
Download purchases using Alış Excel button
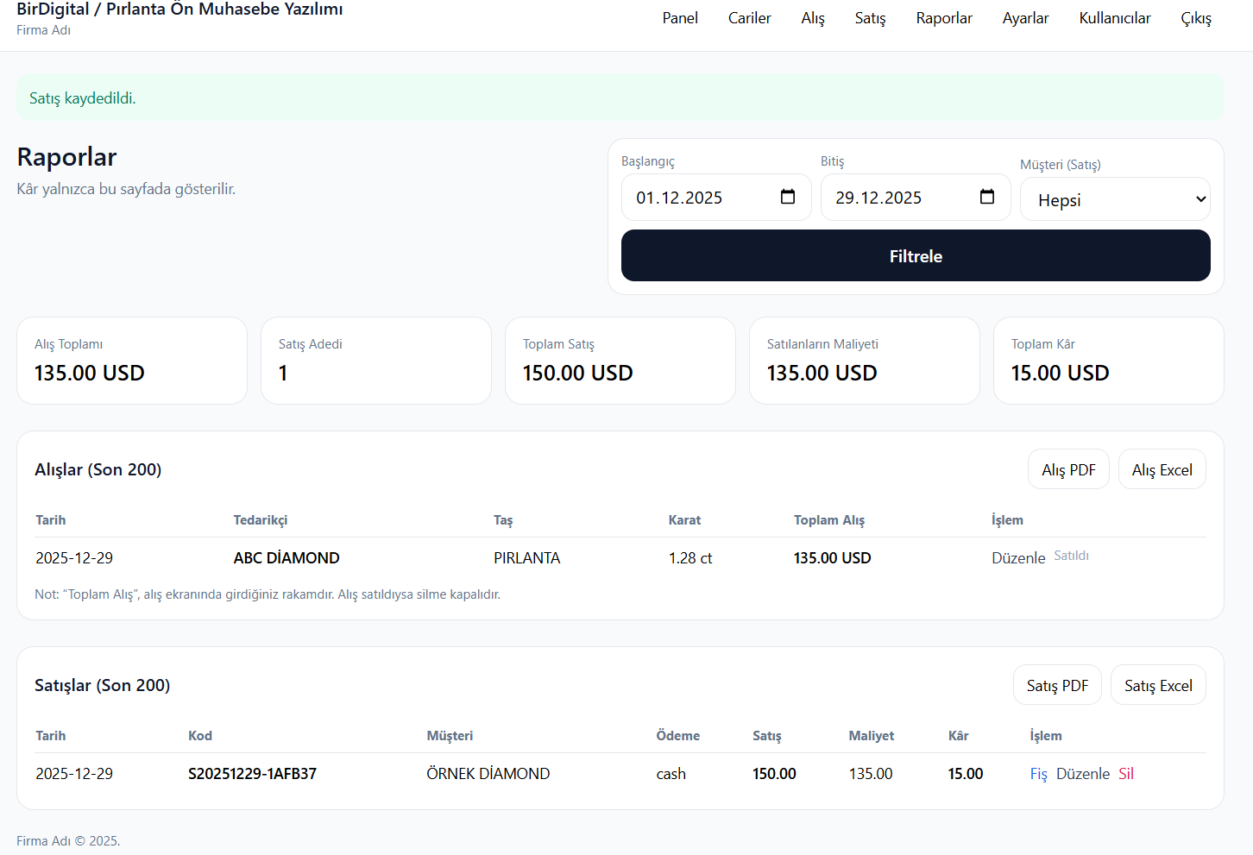tap(1162, 470)
